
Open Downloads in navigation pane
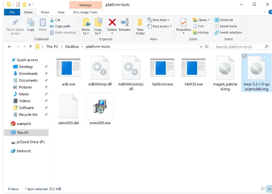pyautogui.click(x=28, y=74)
